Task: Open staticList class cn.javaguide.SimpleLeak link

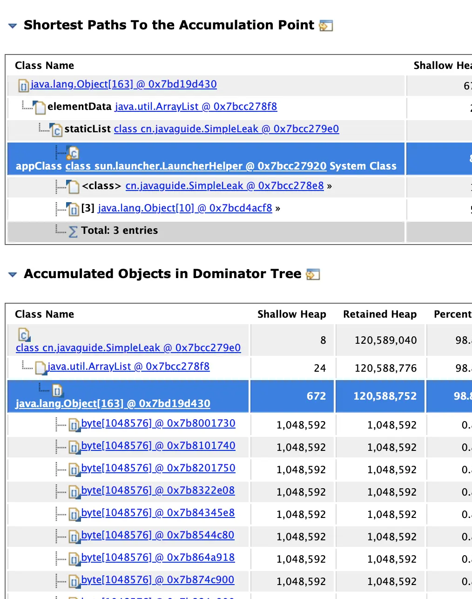Action: point(226,129)
